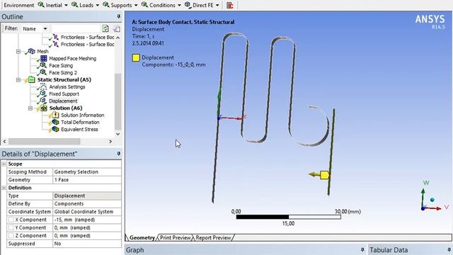
Task: Open the Inertial loads dropdown menu
Action: click(53, 5)
